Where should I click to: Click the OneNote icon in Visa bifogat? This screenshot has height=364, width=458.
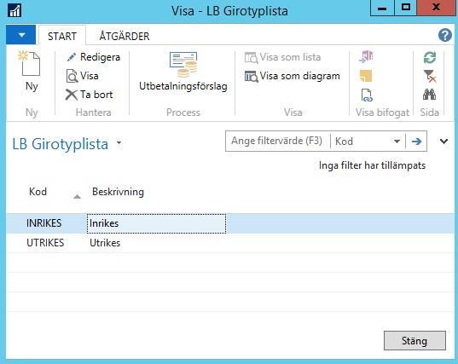point(366,56)
